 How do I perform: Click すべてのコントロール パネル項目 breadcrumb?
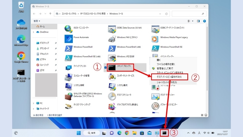coord(93,14)
